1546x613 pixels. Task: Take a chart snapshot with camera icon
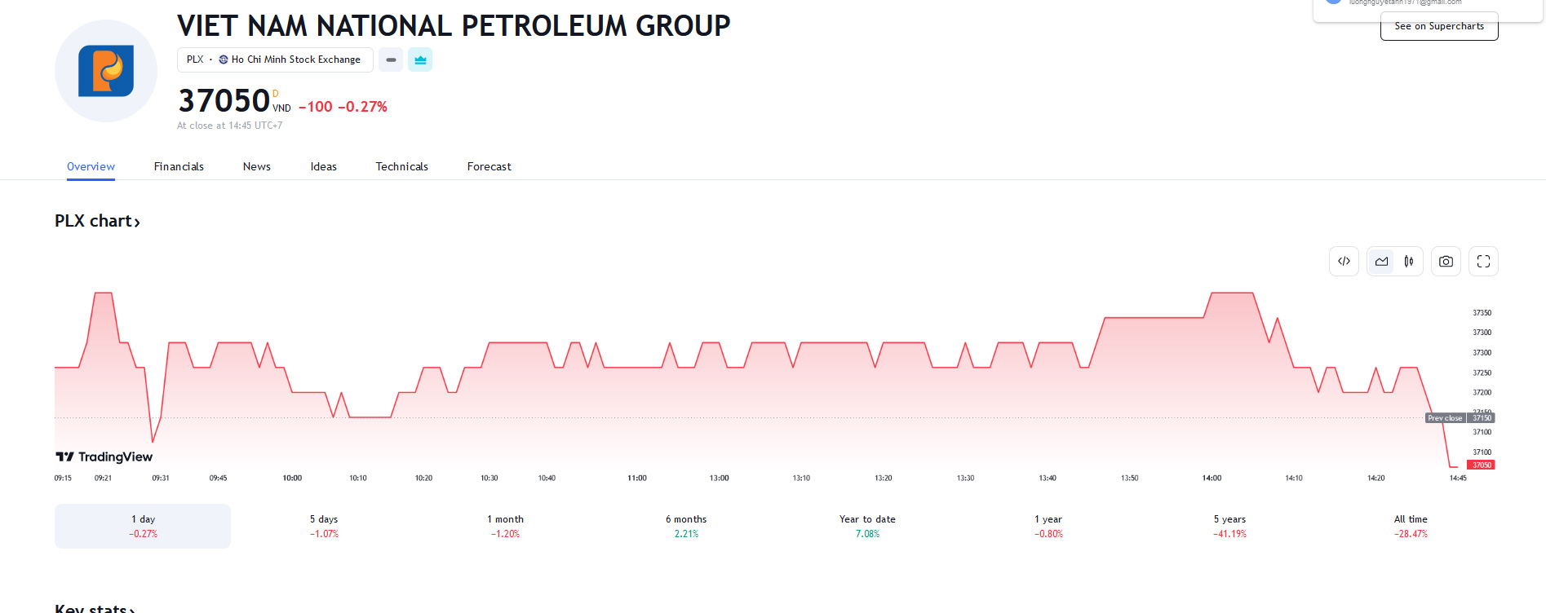click(1446, 262)
